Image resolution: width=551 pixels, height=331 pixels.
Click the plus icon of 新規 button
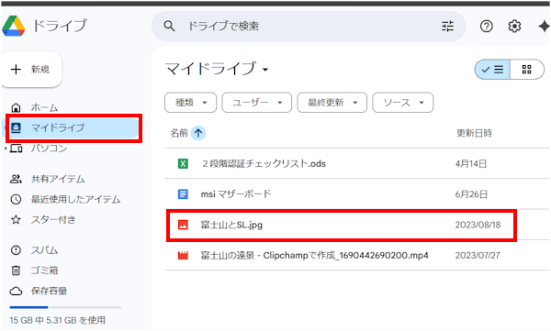[x=16, y=69]
